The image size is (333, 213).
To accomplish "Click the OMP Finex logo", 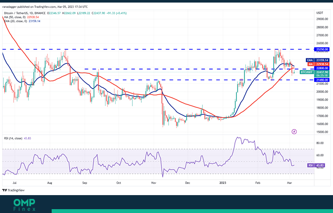I will [x=24, y=205].
